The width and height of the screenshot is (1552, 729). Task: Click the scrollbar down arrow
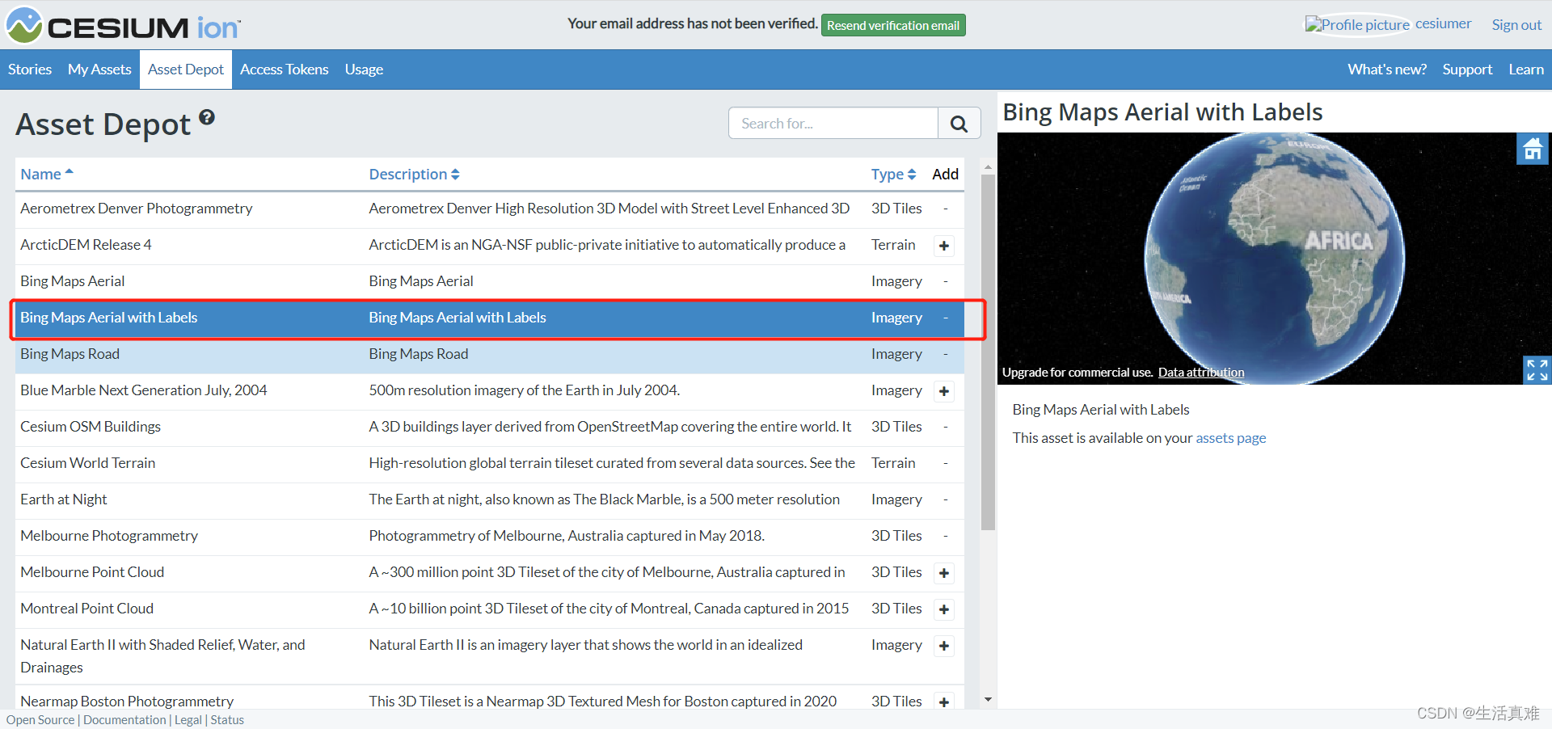pyautogui.click(x=988, y=700)
